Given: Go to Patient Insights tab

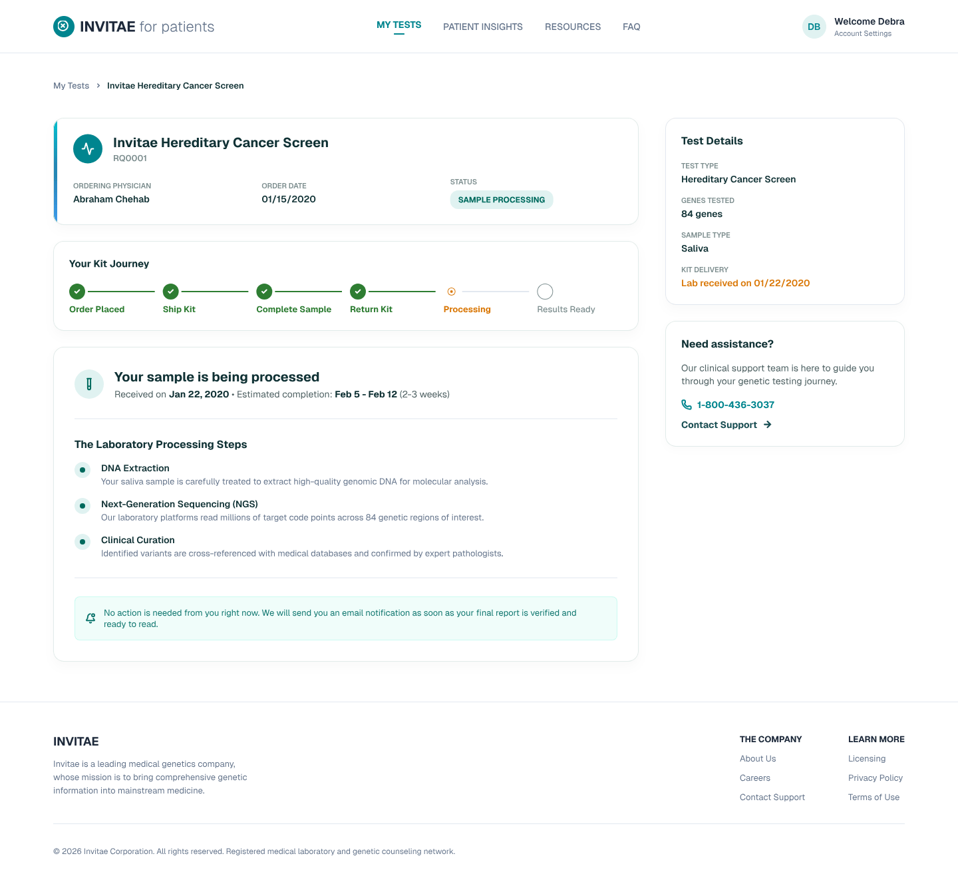Looking at the screenshot, I should click(483, 27).
